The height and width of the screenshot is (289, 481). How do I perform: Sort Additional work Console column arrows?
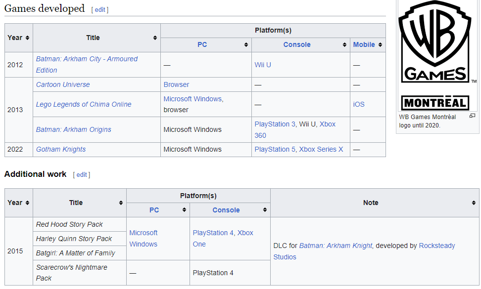tap(265, 209)
